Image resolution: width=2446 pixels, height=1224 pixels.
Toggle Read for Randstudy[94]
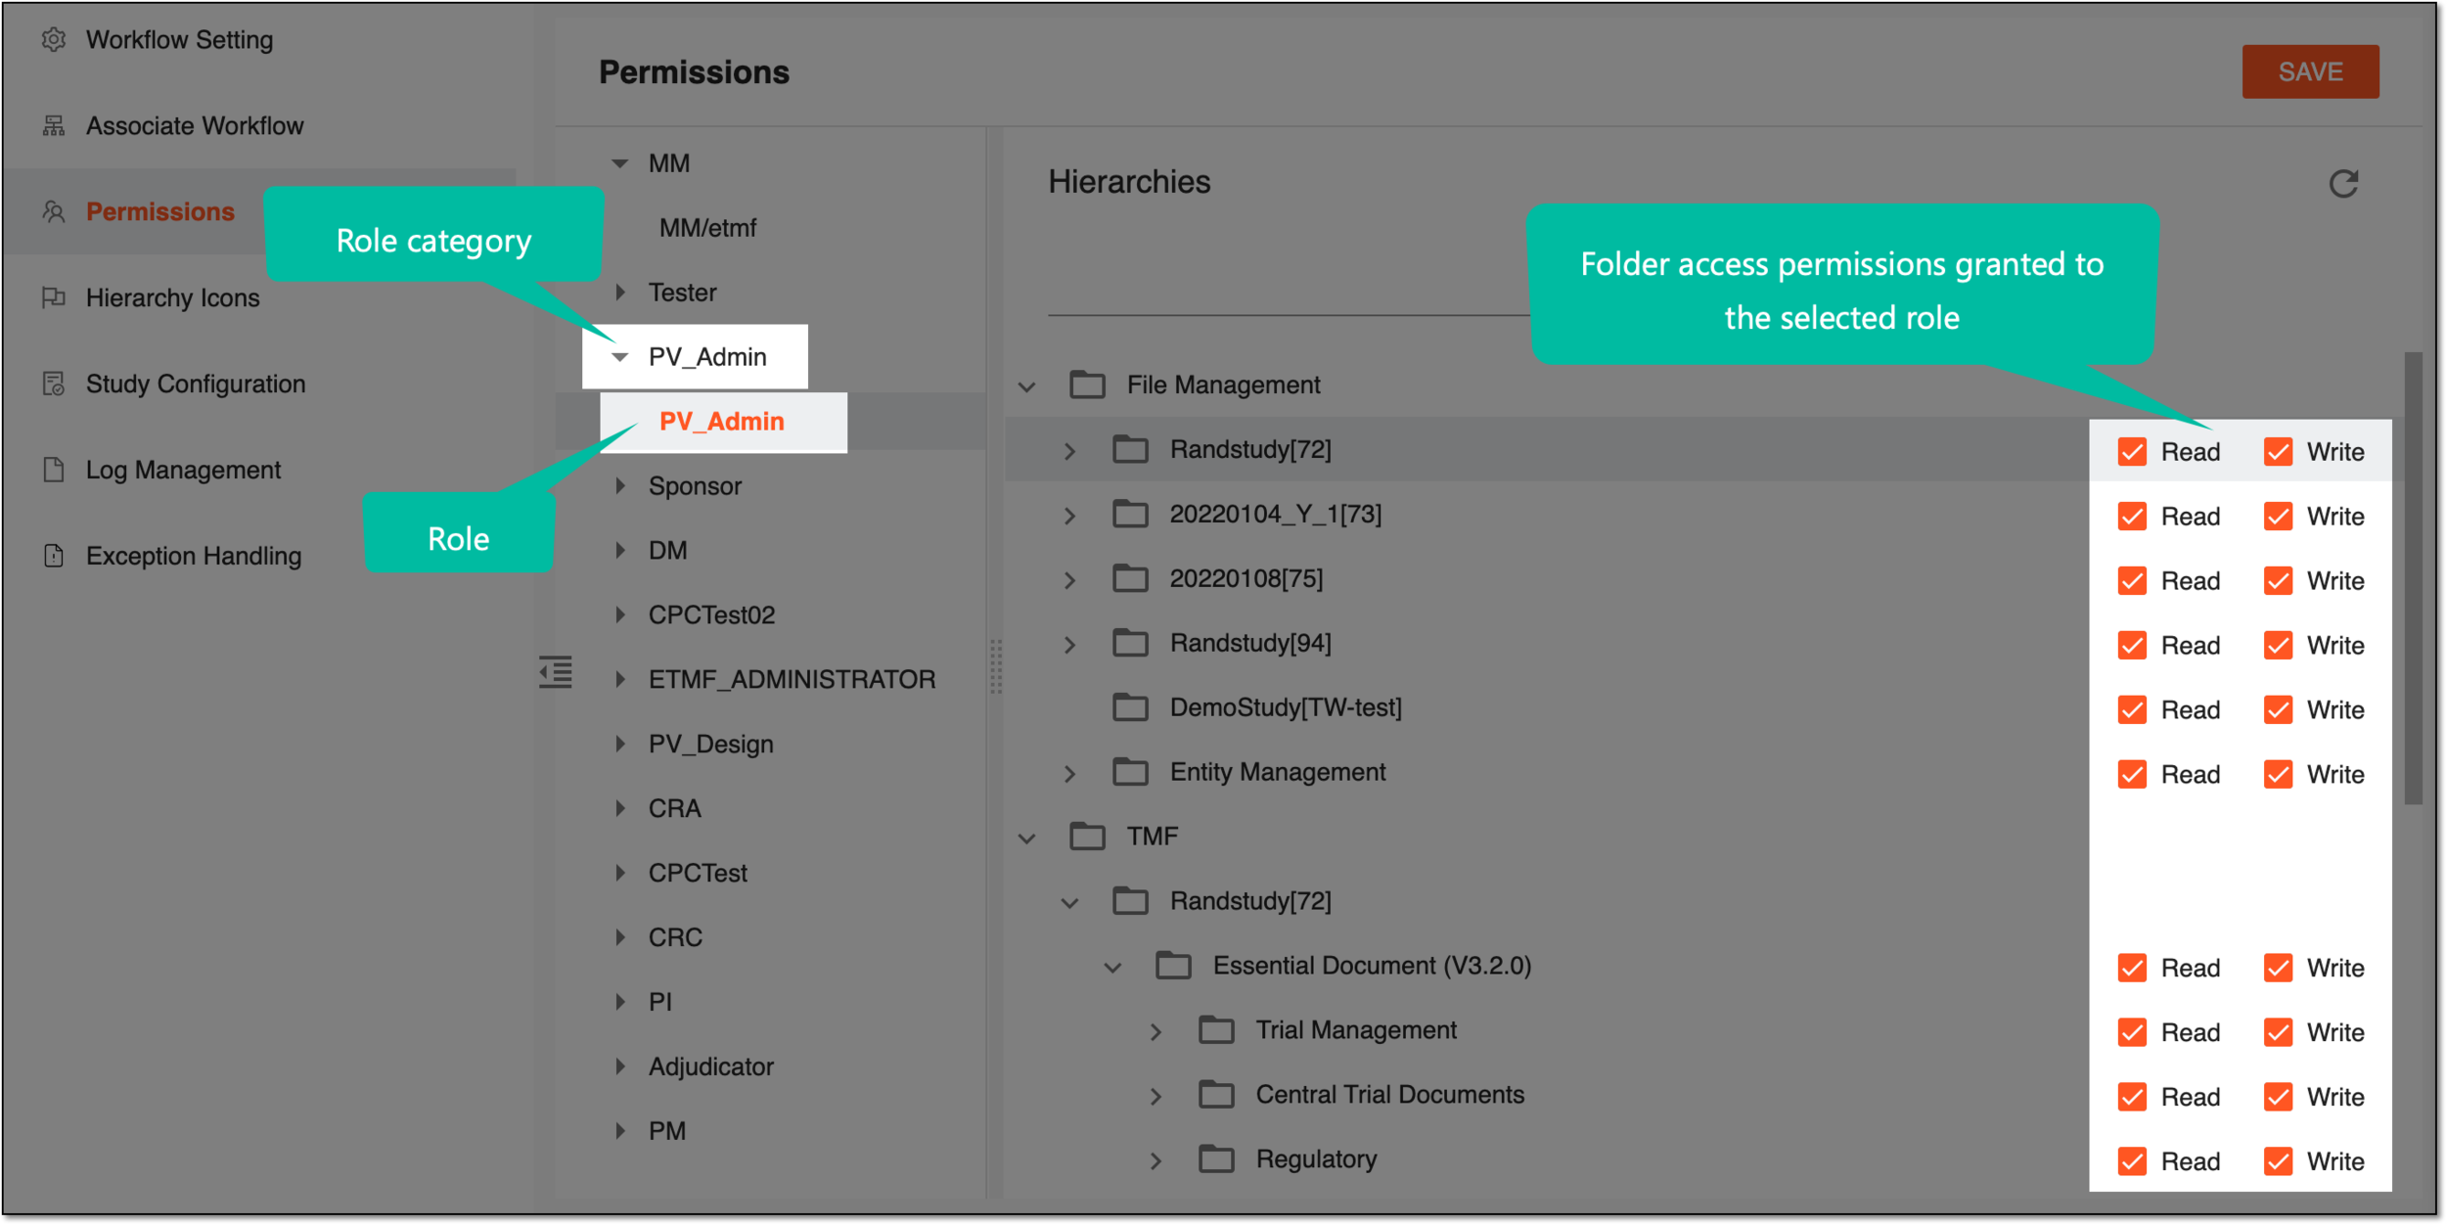[2132, 646]
